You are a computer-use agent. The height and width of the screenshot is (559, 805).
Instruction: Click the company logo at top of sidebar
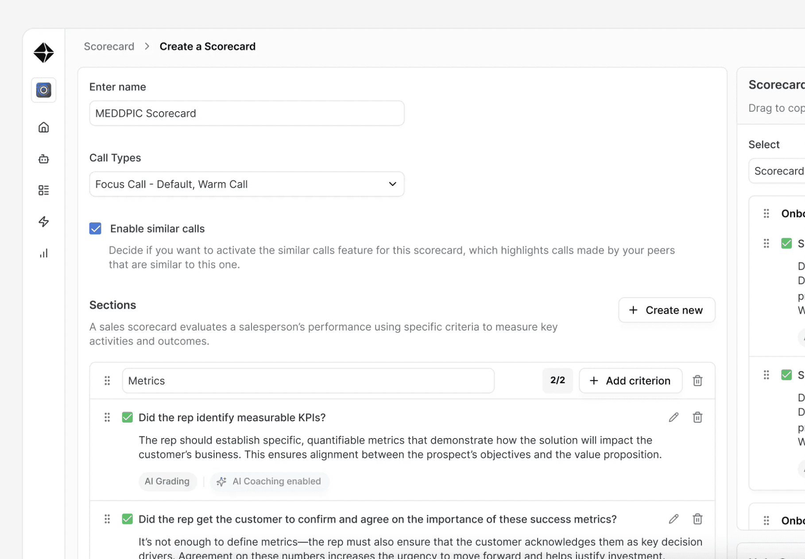point(43,52)
